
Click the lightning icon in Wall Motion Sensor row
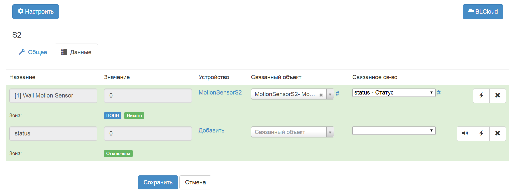(481, 96)
